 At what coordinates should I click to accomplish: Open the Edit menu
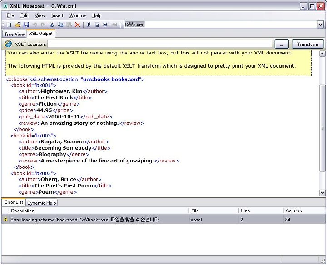[25, 15]
